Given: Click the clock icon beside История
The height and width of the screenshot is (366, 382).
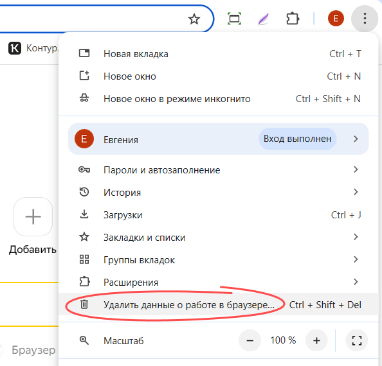Looking at the screenshot, I should pyautogui.click(x=84, y=192).
